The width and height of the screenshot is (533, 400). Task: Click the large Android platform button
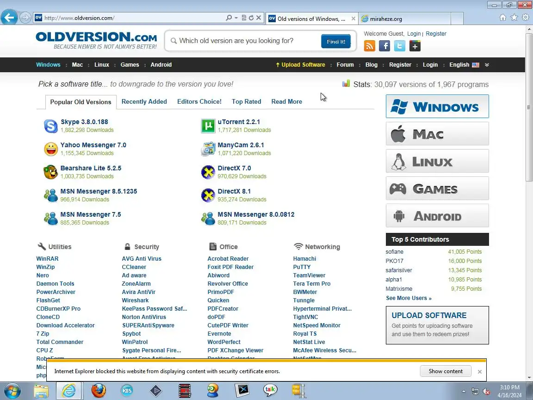tap(437, 216)
